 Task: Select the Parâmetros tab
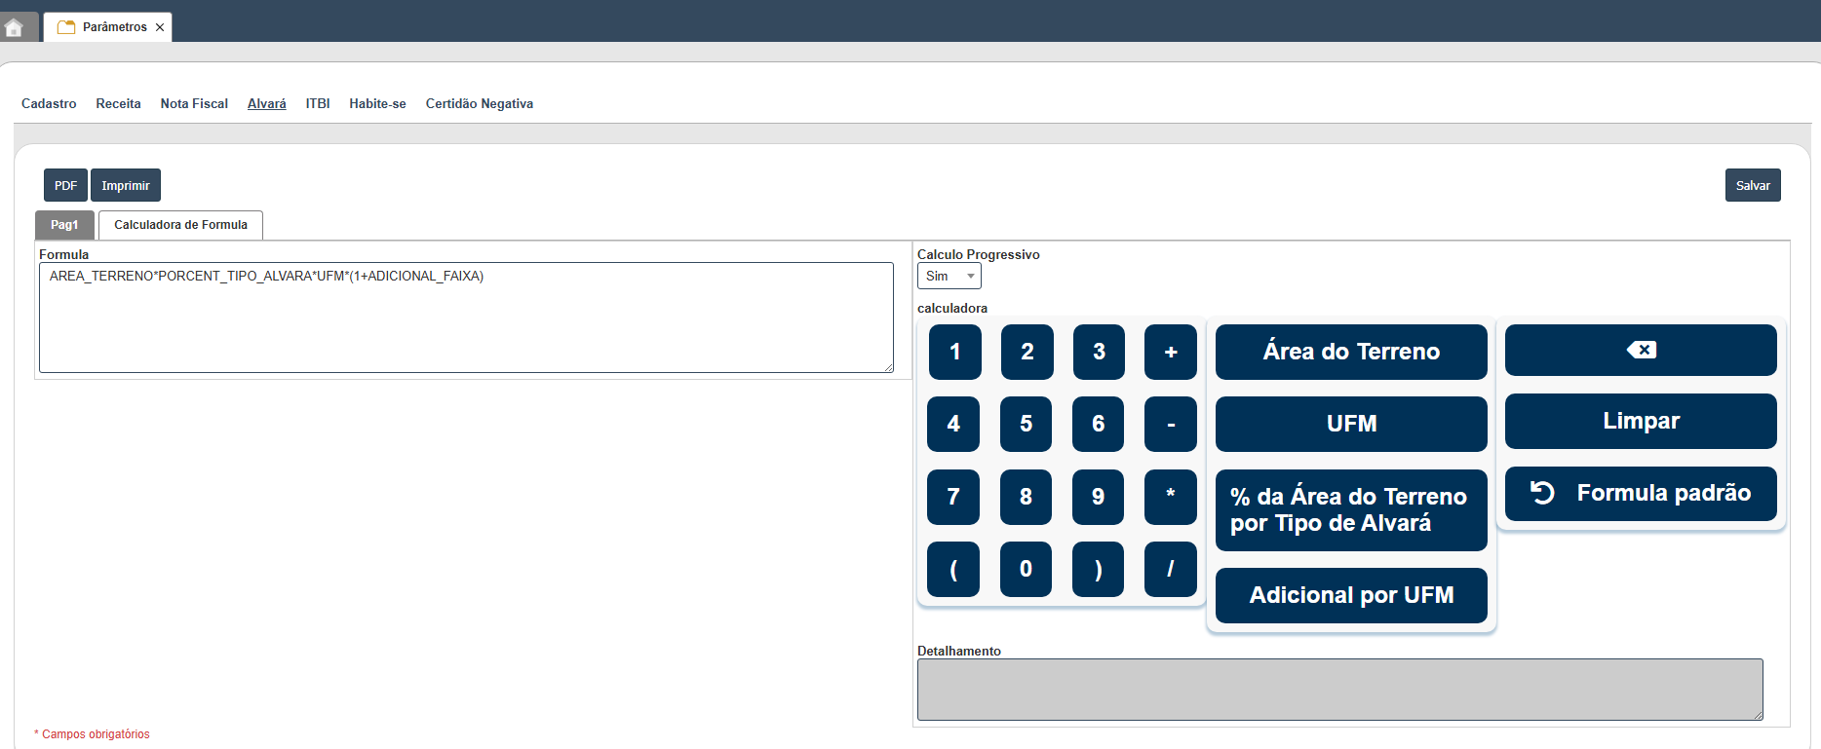pyautogui.click(x=107, y=27)
